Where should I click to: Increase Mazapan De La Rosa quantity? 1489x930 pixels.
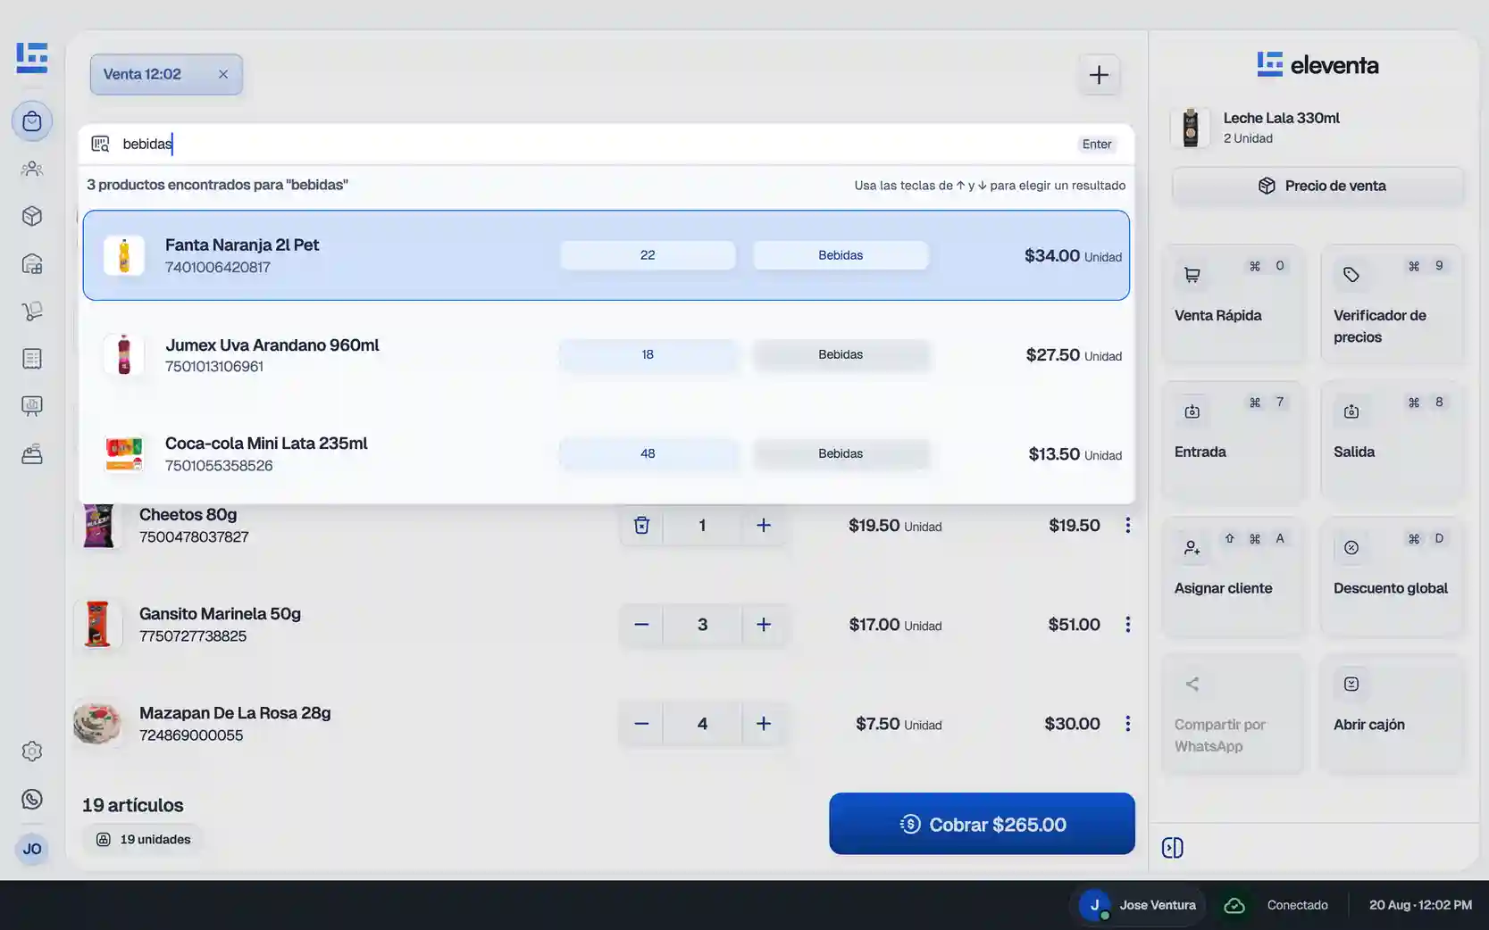(764, 723)
